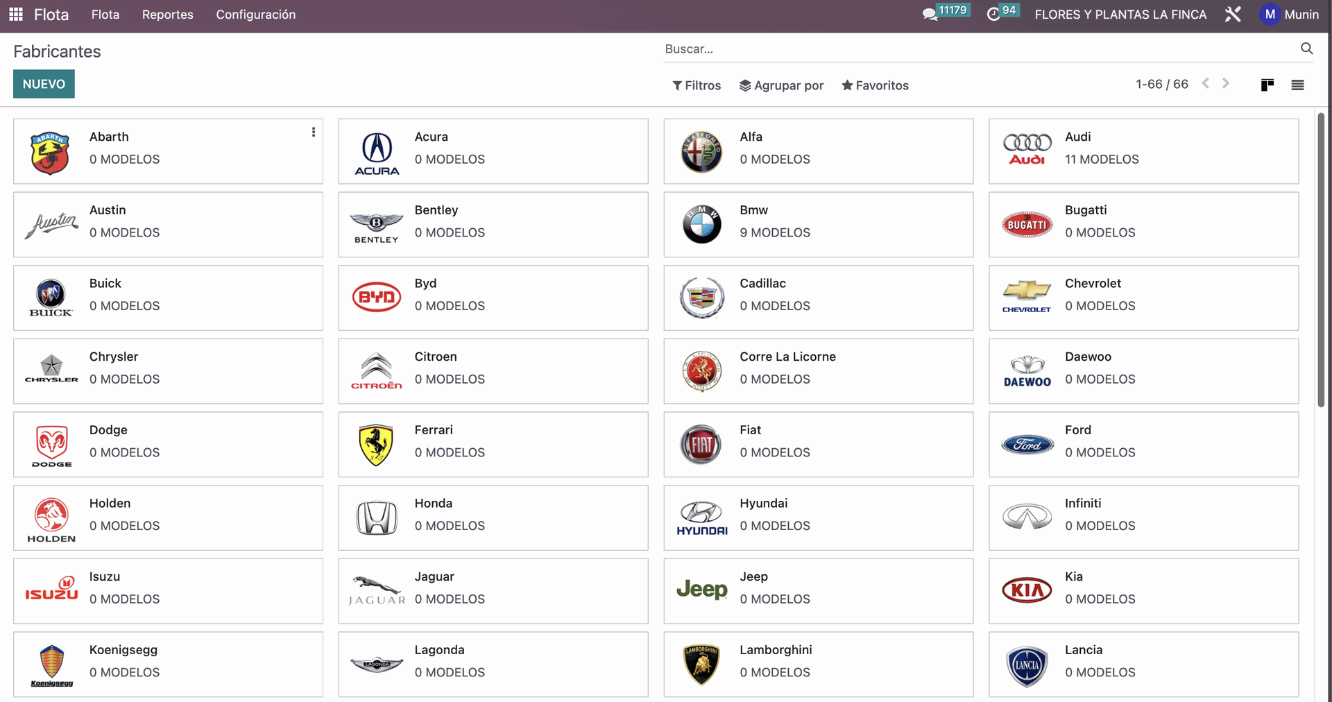
Task: Click the wrench tools icon
Action: coord(1233,15)
